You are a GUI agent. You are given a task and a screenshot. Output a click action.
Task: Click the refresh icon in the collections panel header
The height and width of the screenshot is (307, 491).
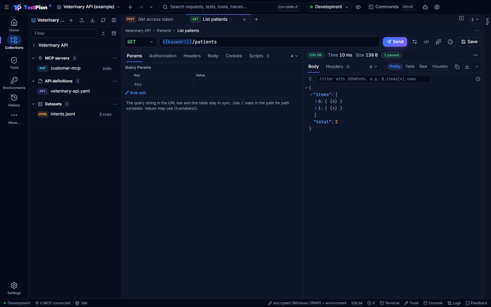[x=103, y=20]
